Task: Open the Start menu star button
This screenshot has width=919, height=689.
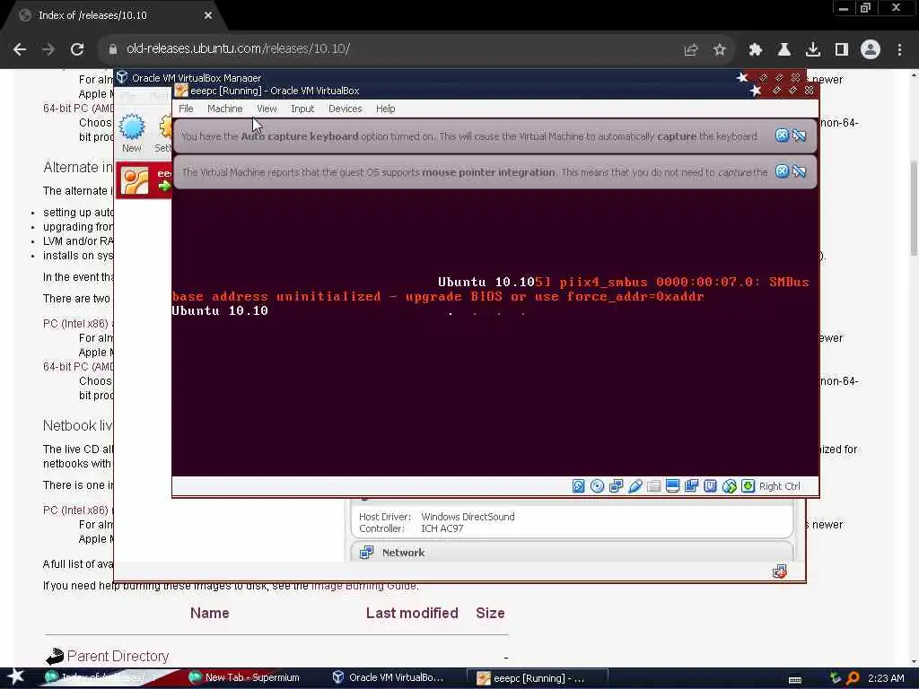Action: coord(16,677)
